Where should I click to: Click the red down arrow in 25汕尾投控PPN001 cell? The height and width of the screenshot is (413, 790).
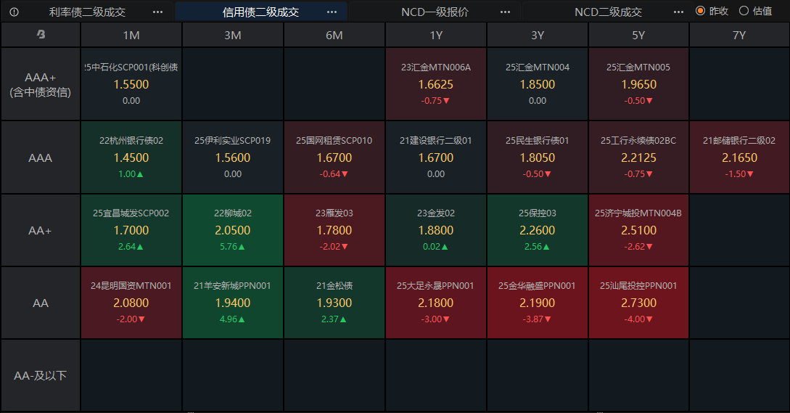tap(650, 319)
